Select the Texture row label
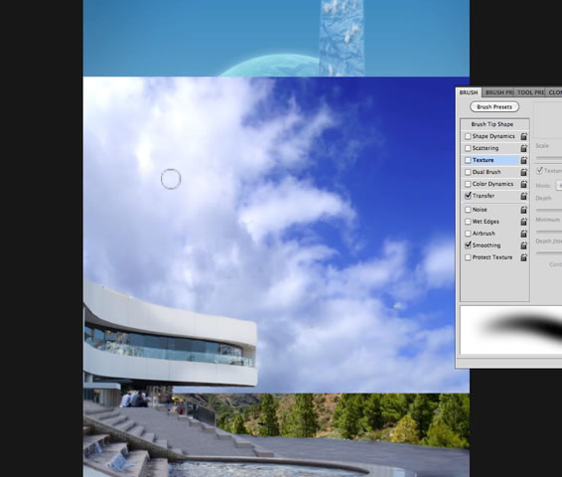562x477 pixels. click(x=483, y=160)
